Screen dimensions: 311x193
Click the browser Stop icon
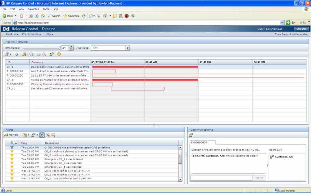31,16
